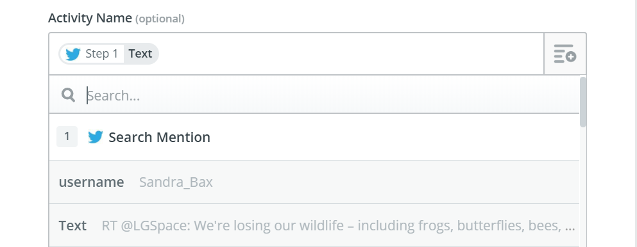Screen dimensions: 637x247
Task: Click the 'Text' label inside the pill
Action: coord(140,54)
